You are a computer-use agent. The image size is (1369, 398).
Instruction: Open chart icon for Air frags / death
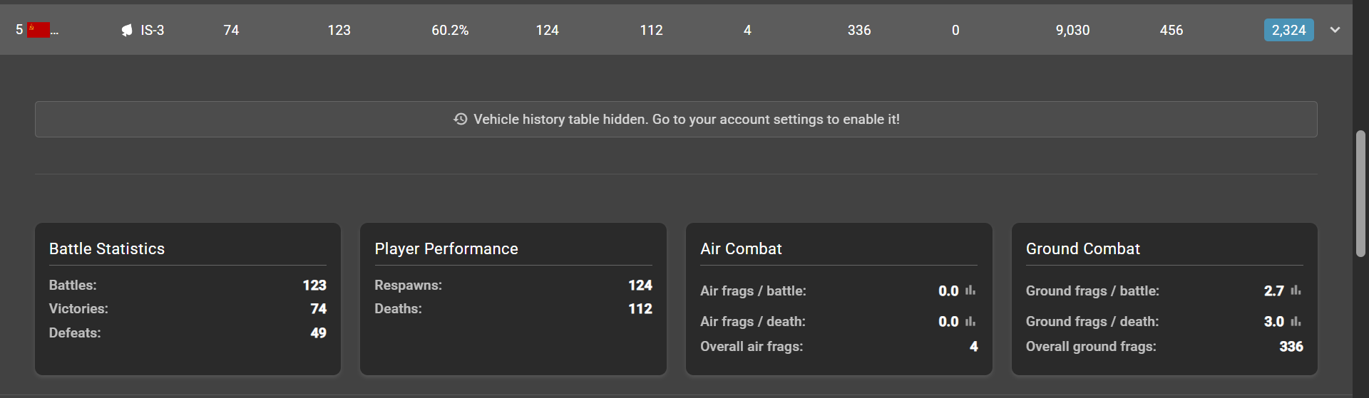pos(970,321)
